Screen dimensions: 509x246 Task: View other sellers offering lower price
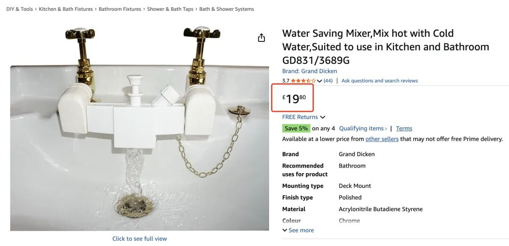[x=382, y=139]
